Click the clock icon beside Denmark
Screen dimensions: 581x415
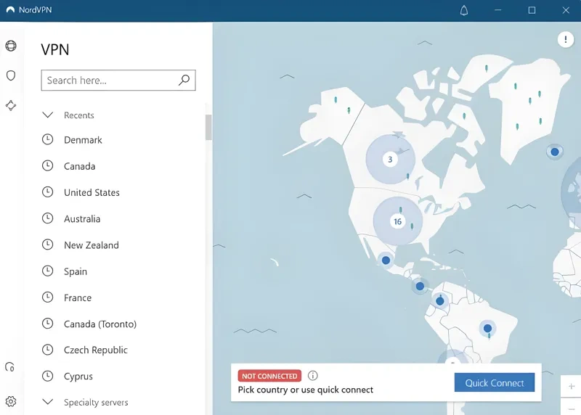pyautogui.click(x=47, y=139)
